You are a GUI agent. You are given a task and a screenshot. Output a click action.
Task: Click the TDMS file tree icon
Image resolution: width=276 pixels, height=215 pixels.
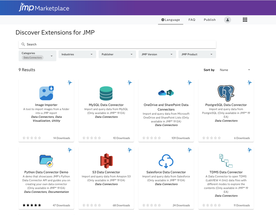[226, 161]
